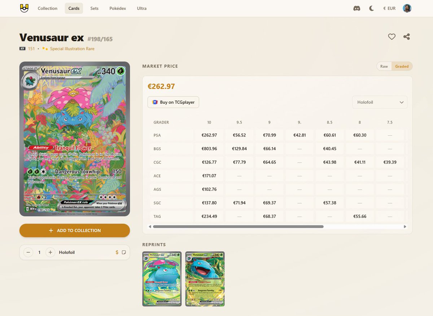This screenshot has height=316, width=433.
Task: Click PSA 9.5 price €56.52
Action: pyautogui.click(x=239, y=135)
